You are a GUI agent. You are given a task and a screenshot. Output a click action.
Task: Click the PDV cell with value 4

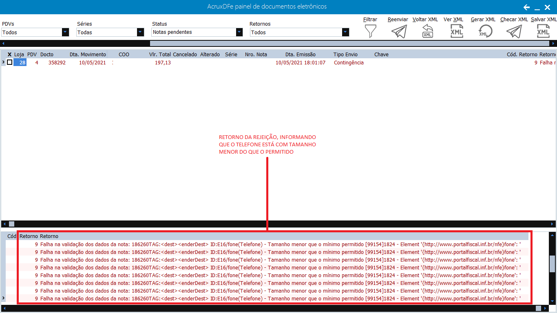(x=37, y=63)
